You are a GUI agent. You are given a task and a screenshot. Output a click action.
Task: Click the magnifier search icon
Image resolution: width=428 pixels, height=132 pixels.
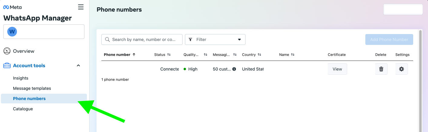click(x=107, y=39)
